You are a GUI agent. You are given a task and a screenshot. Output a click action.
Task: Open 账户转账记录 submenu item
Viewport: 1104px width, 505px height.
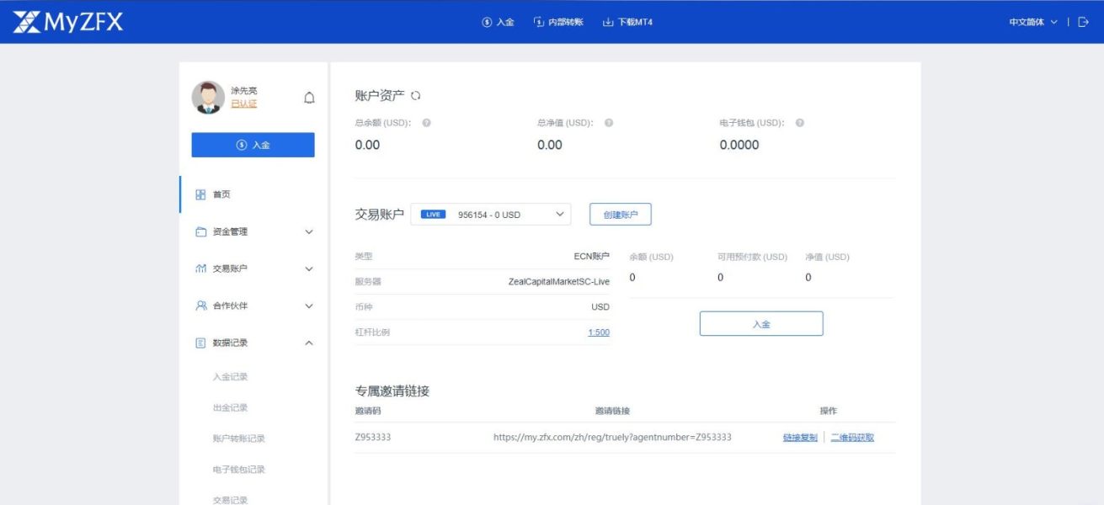238,439
